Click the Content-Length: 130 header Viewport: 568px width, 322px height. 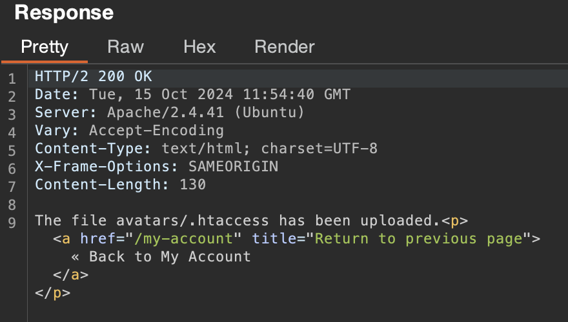[x=120, y=185]
